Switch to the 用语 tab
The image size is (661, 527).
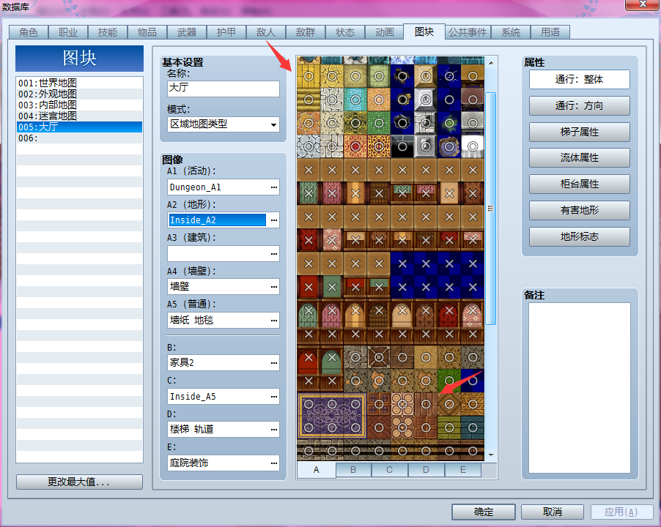[550, 32]
